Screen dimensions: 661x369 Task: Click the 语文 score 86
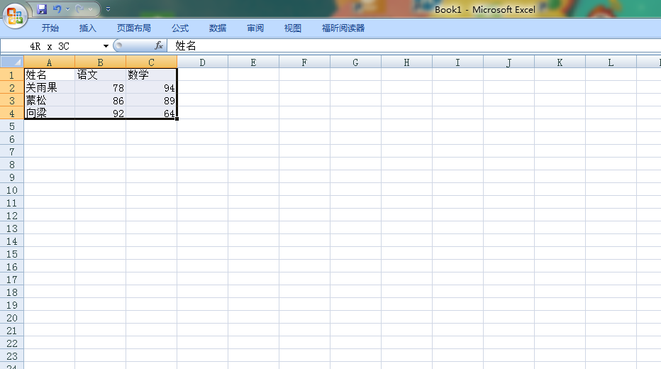coord(100,100)
